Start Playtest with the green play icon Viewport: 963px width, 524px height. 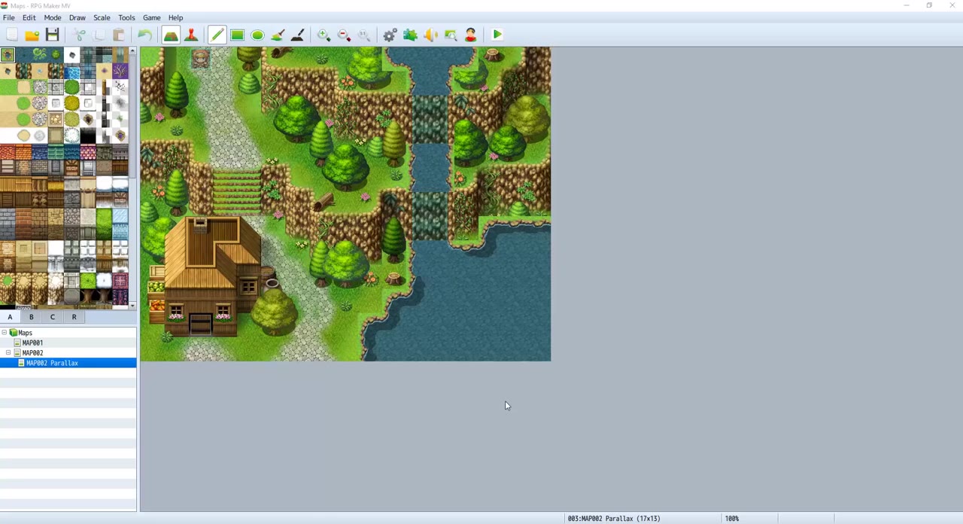pos(497,35)
